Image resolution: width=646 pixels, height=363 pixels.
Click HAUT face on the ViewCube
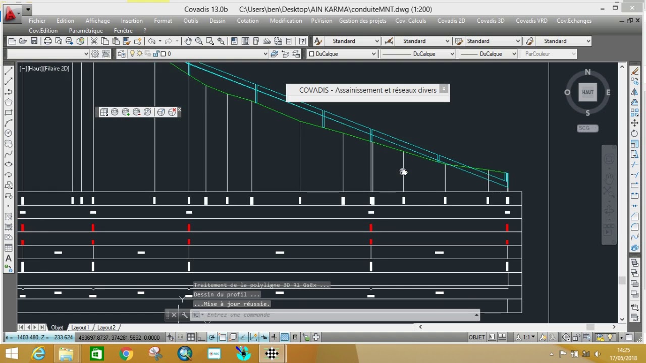(587, 92)
